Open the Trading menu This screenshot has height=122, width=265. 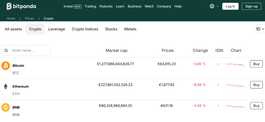click(x=90, y=6)
